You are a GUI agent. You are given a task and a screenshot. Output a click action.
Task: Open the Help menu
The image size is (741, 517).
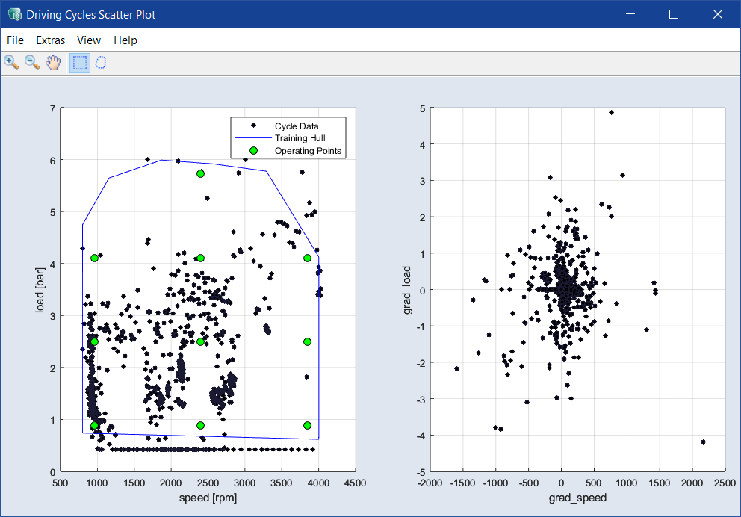(x=125, y=40)
